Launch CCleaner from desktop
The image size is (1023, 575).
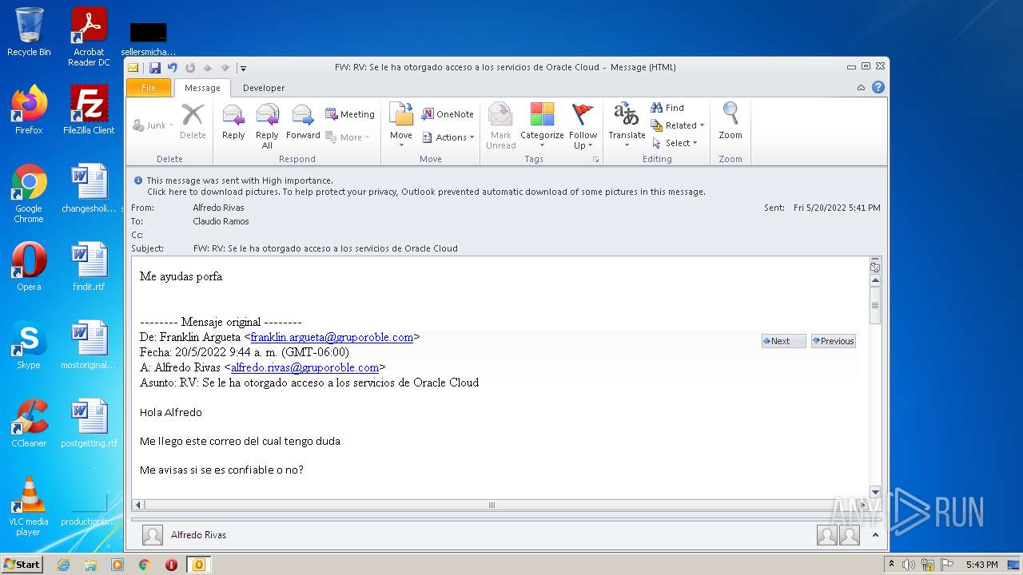pos(29,423)
